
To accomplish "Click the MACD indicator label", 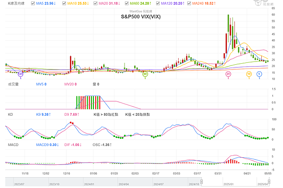I will coord(13,145).
